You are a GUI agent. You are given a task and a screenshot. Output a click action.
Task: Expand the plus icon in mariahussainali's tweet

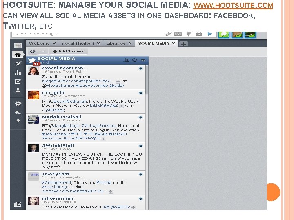click(103, 139)
